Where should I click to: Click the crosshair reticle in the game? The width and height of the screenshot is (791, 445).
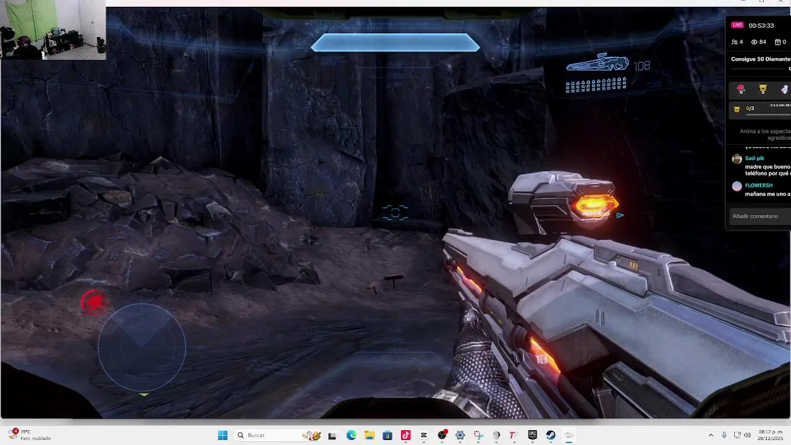point(395,213)
